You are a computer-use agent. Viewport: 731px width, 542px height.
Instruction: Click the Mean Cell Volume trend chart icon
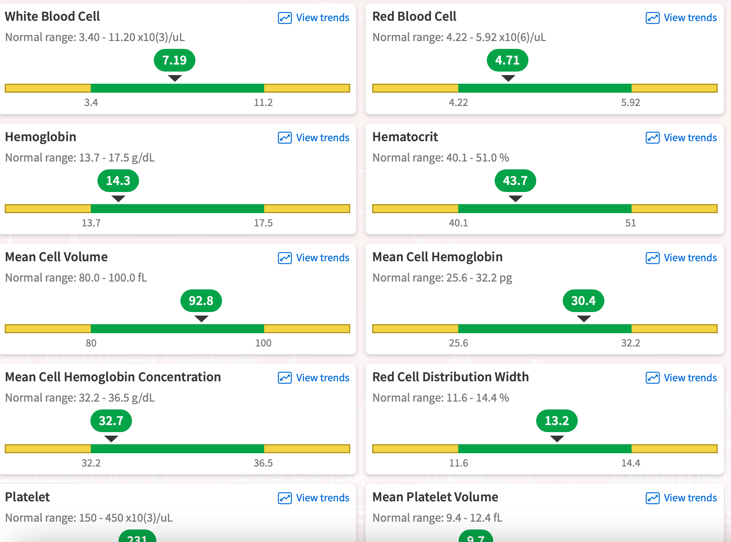tap(284, 258)
